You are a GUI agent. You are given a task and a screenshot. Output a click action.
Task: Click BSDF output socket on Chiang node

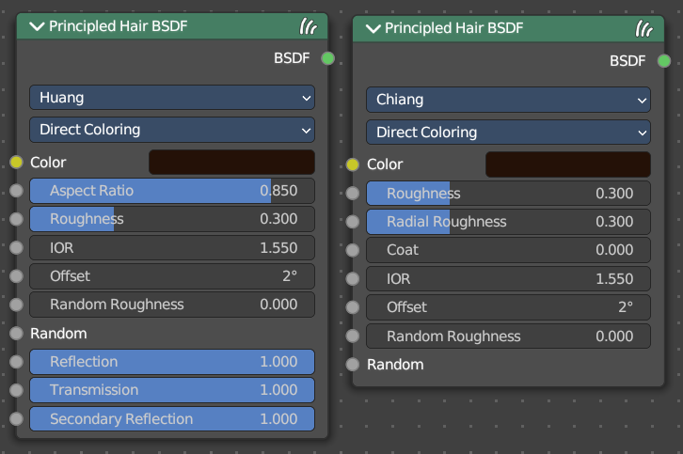click(x=664, y=61)
